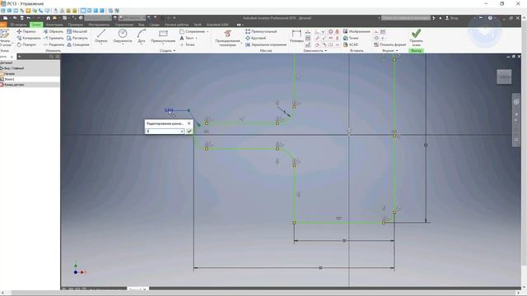The height and width of the screenshot is (296, 527).
Task: Select Конец детали in the browser
Action: (13, 85)
